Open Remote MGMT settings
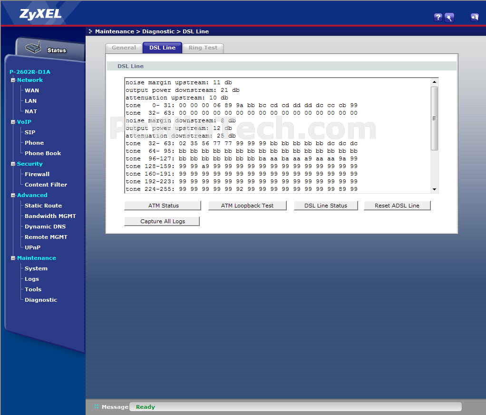This screenshot has height=415, width=486. pyautogui.click(x=46, y=237)
